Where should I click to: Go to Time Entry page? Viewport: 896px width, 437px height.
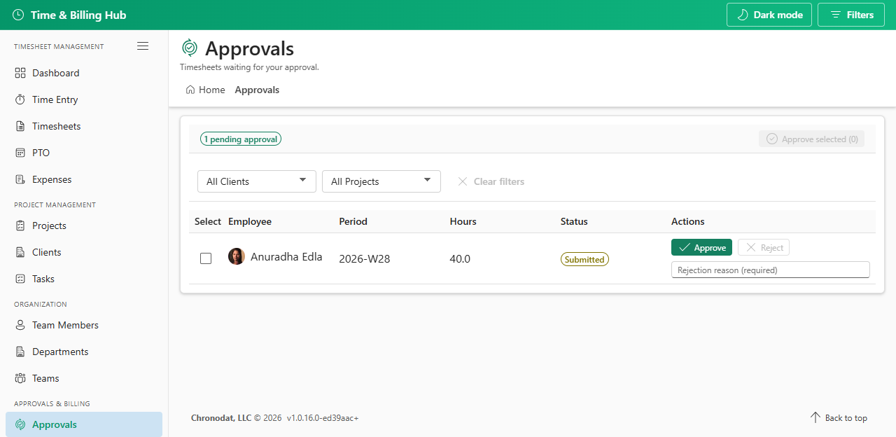point(84,99)
